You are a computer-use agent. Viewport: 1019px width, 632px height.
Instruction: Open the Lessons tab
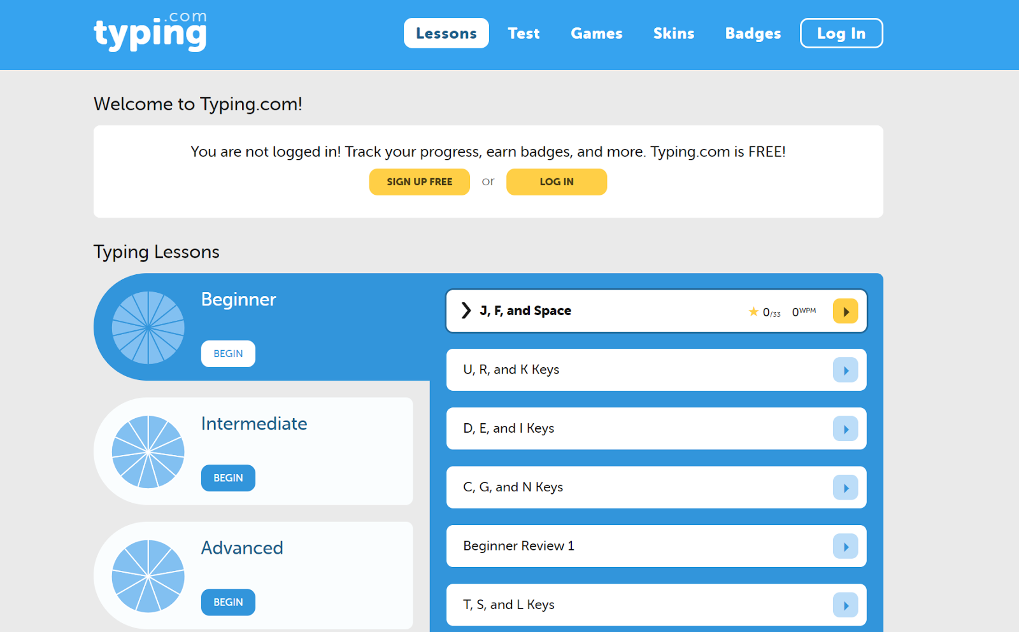point(446,33)
